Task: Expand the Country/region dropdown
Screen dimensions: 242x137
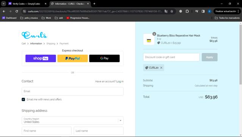Action: click(73, 120)
